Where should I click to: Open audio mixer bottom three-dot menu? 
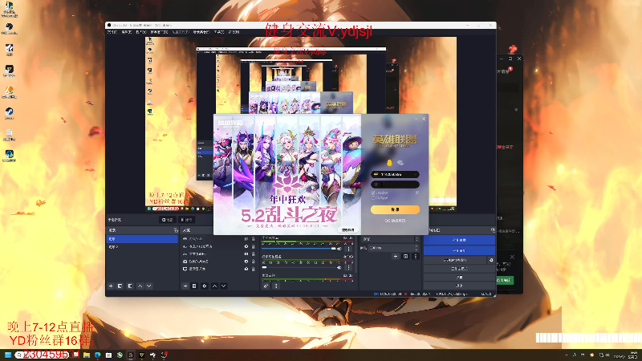coord(276,286)
